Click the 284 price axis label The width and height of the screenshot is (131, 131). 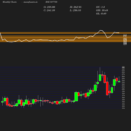[x=123, y=72]
